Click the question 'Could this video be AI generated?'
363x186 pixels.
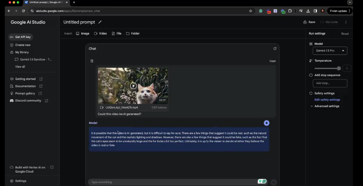tap(119, 114)
